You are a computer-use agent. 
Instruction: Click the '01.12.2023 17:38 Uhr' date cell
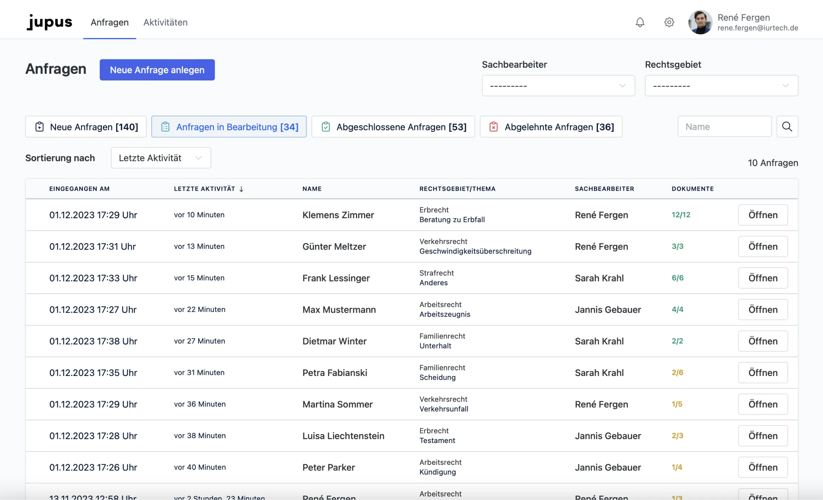pos(93,341)
